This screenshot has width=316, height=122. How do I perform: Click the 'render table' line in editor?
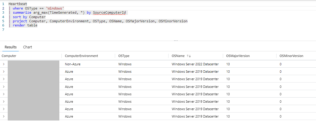(x=25, y=25)
